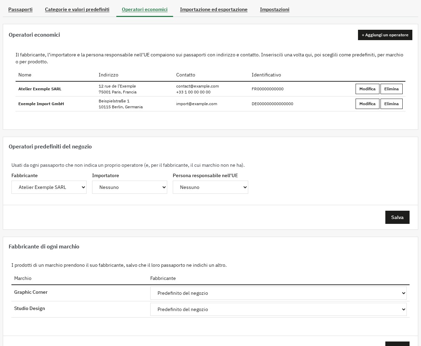Open the Impostazioni tab

coord(275,9)
